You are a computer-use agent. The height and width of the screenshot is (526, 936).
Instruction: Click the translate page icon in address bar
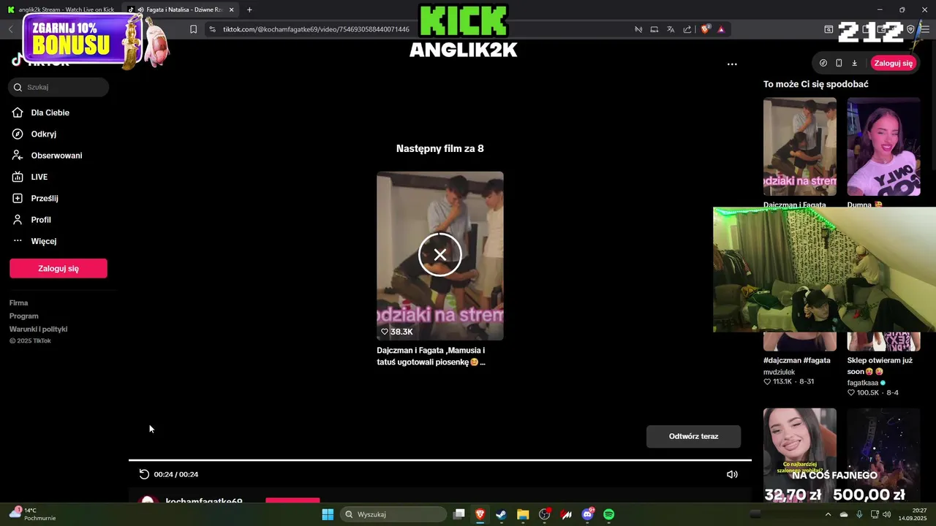click(x=671, y=29)
